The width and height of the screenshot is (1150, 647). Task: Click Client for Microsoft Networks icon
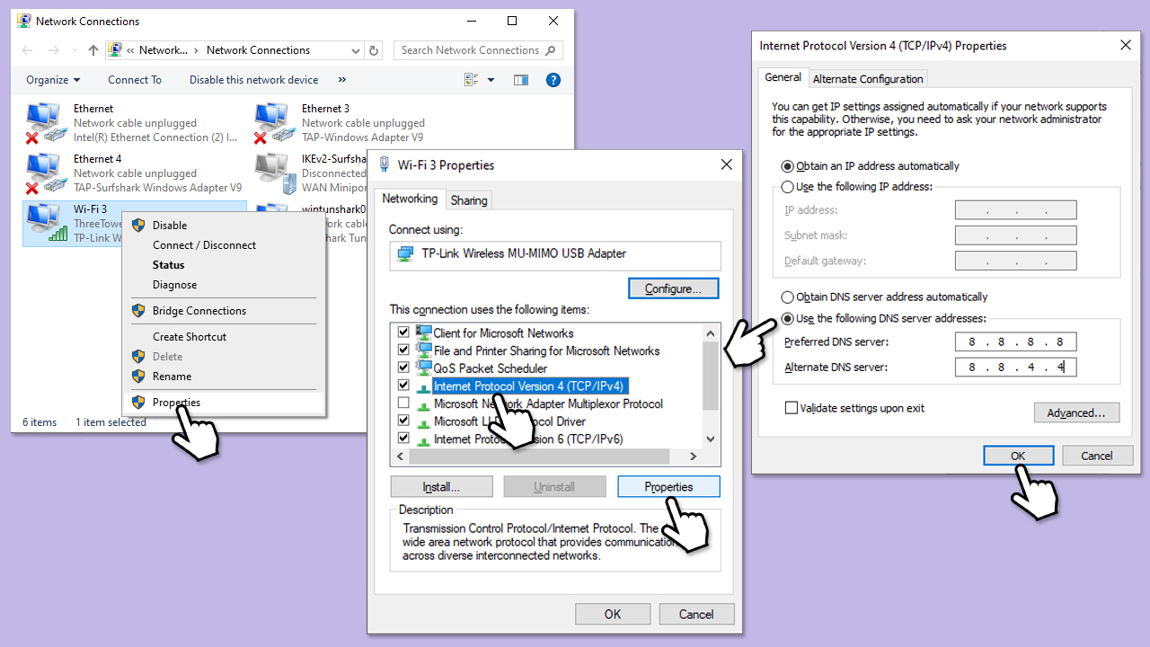coord(423,332)
